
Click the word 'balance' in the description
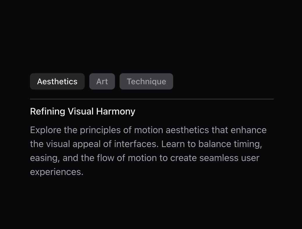pos(214,144)
